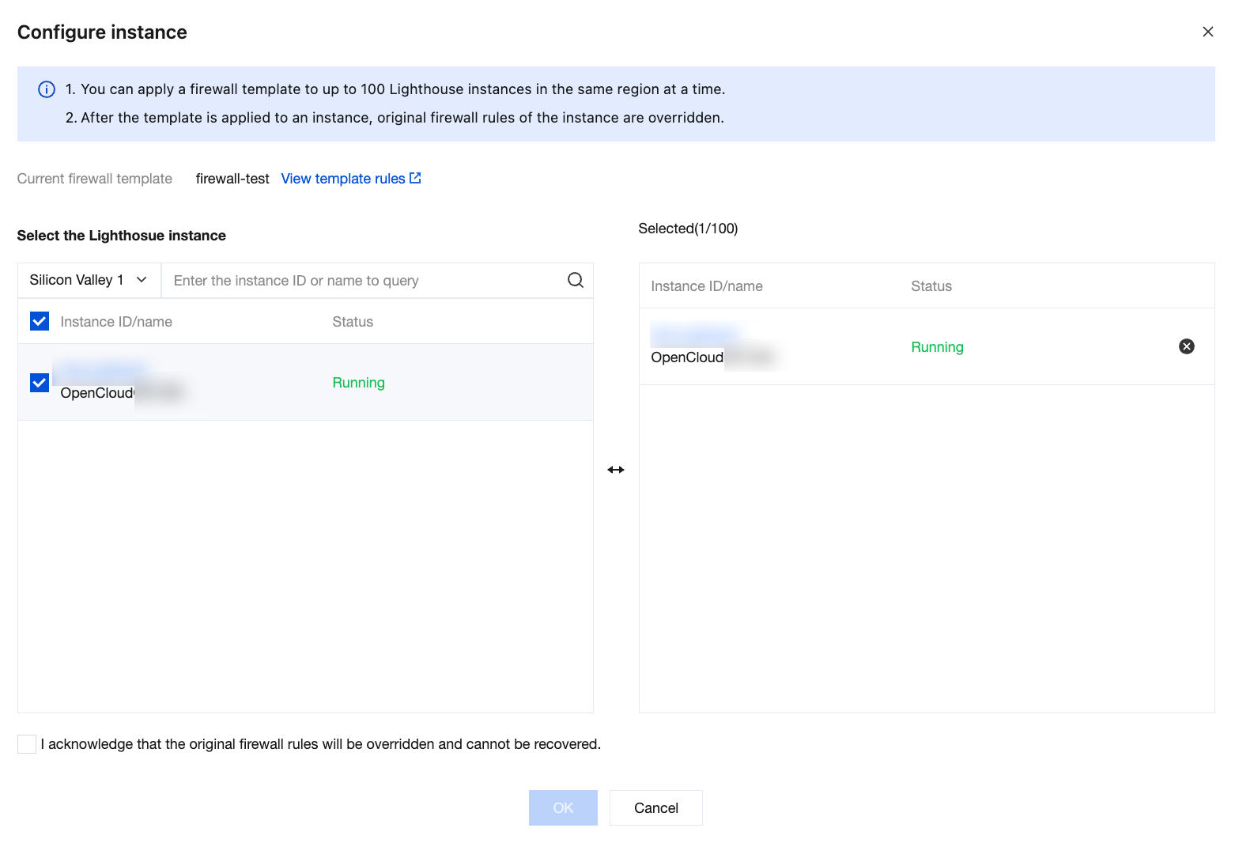Uncheck the OpenCloud instance checkbox
Viewport: 1235px width, 843px height.
coord(40,383)
